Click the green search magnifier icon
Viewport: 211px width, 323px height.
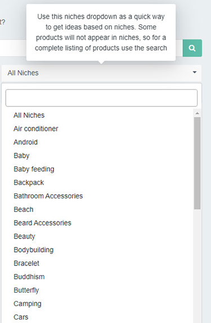pos(192,48)
